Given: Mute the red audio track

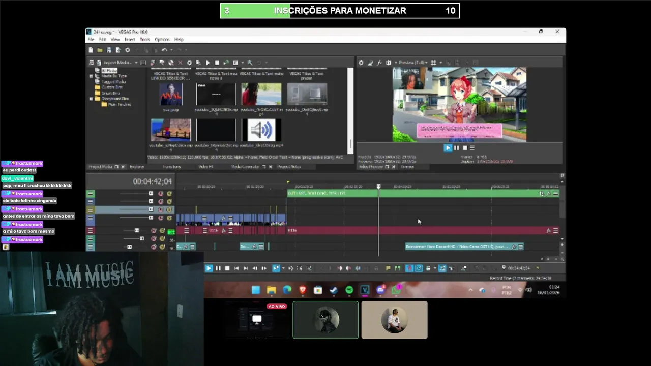Looking at the screenshot, I should pos(154,231).
